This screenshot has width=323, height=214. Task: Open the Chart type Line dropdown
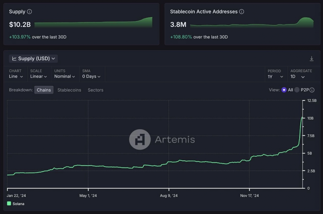coord(16,76)
